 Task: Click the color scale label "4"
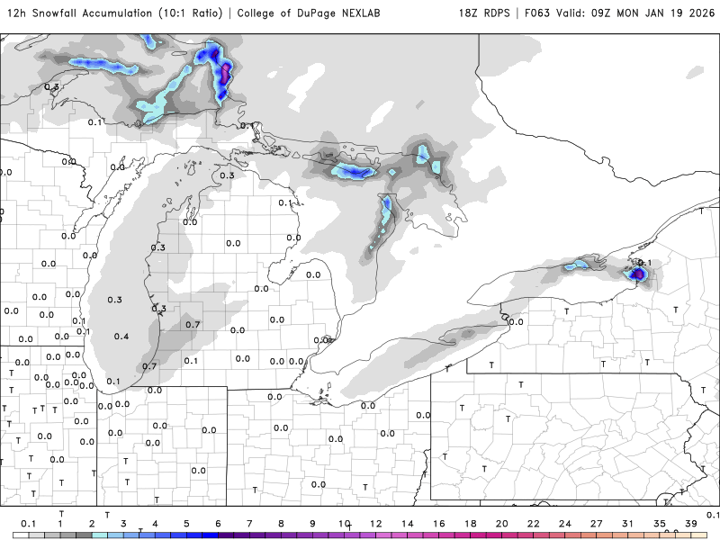point(155,524)
